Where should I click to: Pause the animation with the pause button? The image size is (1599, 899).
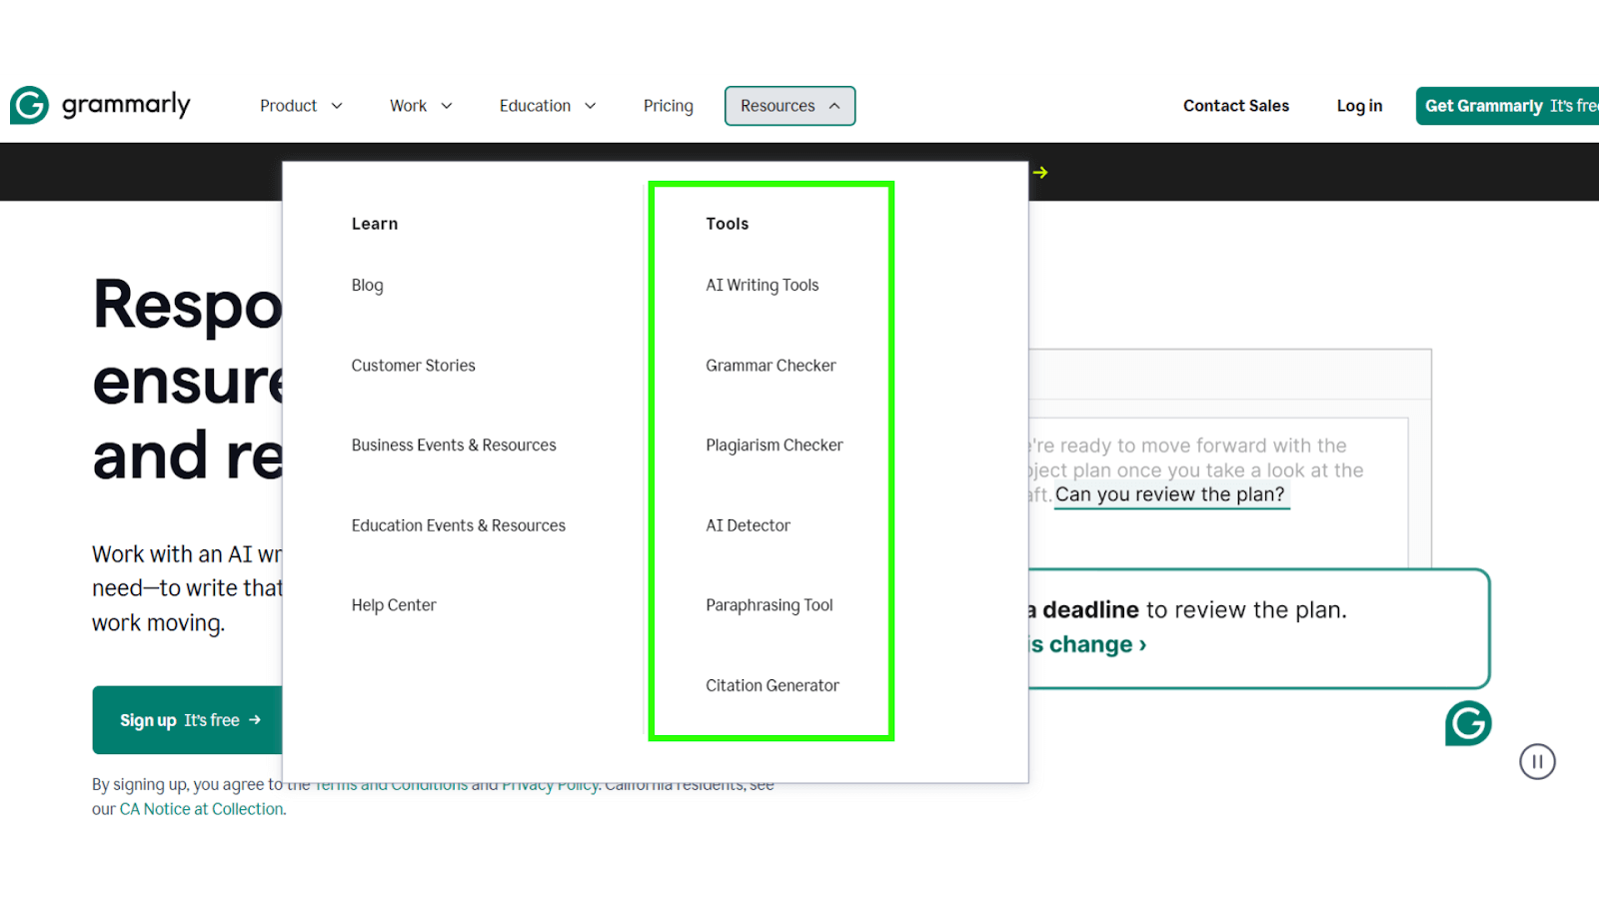pos(1537,762)
